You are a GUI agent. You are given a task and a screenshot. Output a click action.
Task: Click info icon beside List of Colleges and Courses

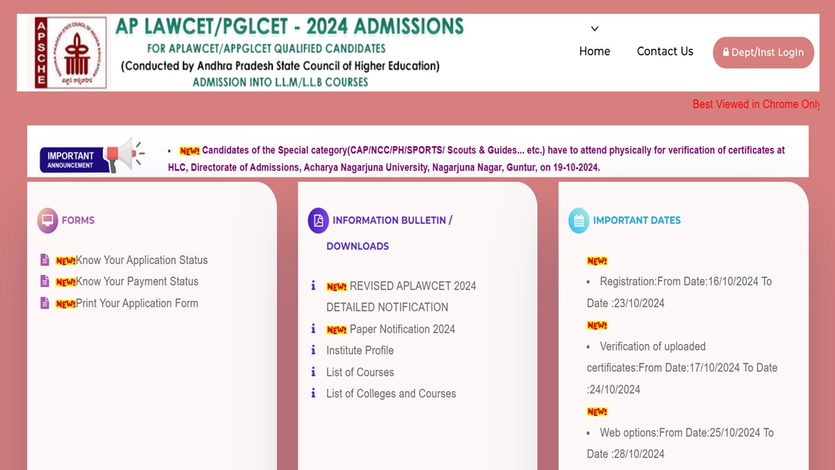coord(313,393)
